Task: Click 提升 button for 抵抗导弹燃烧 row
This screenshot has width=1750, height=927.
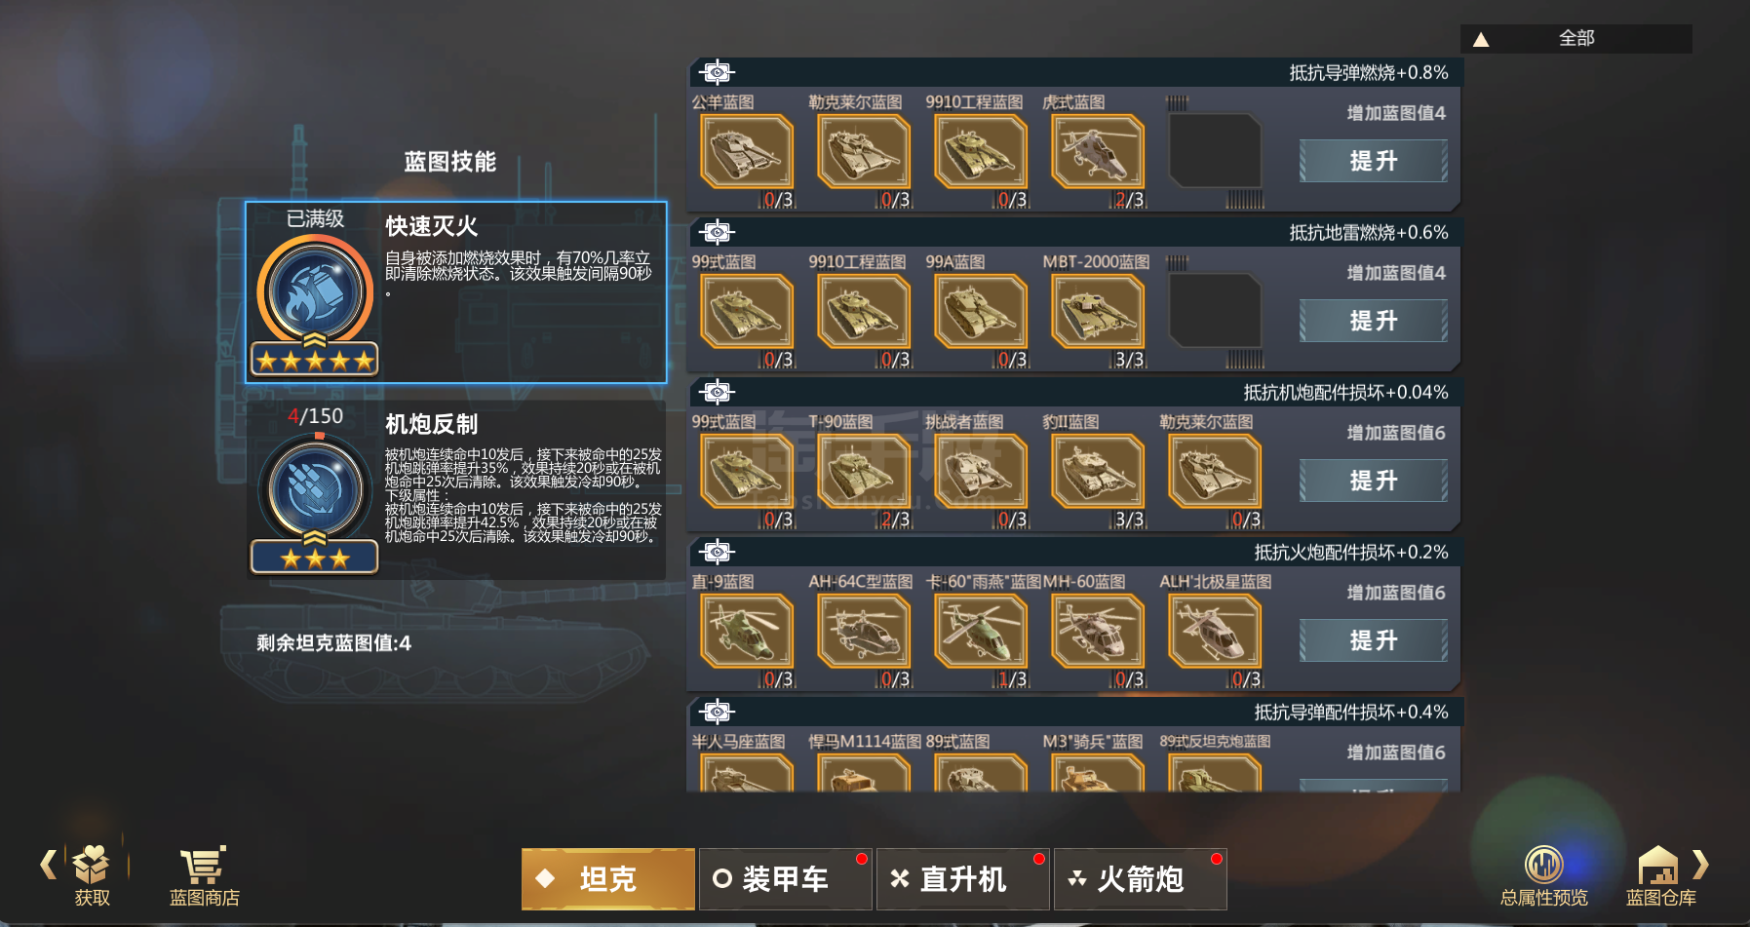Action: pyautogui.click(x=1373, y=161)
